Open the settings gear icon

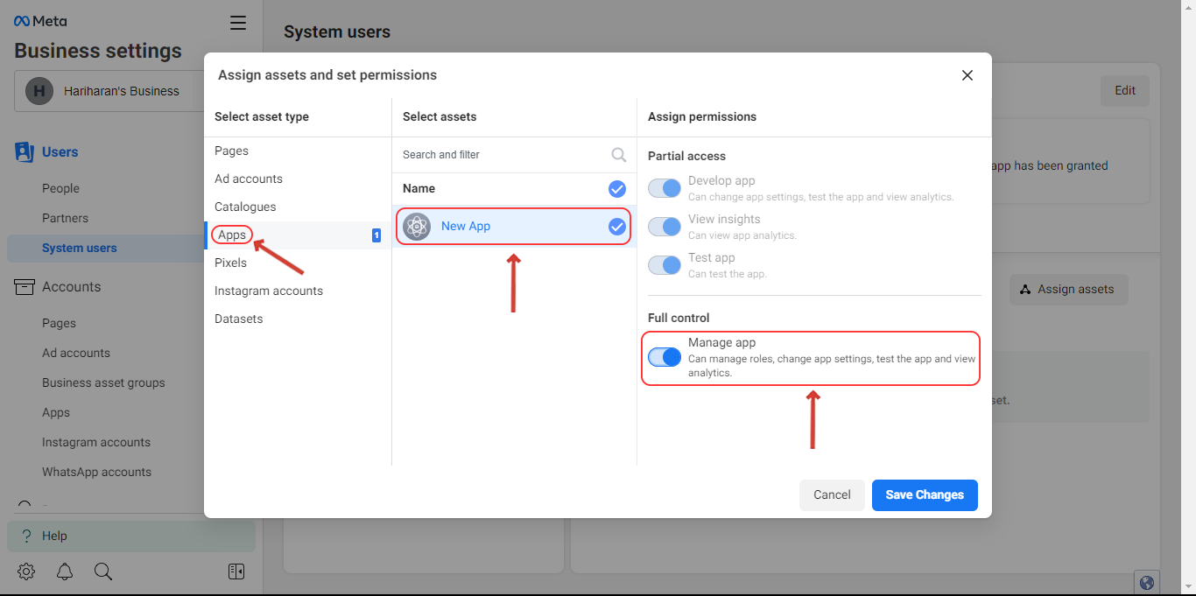26,571
